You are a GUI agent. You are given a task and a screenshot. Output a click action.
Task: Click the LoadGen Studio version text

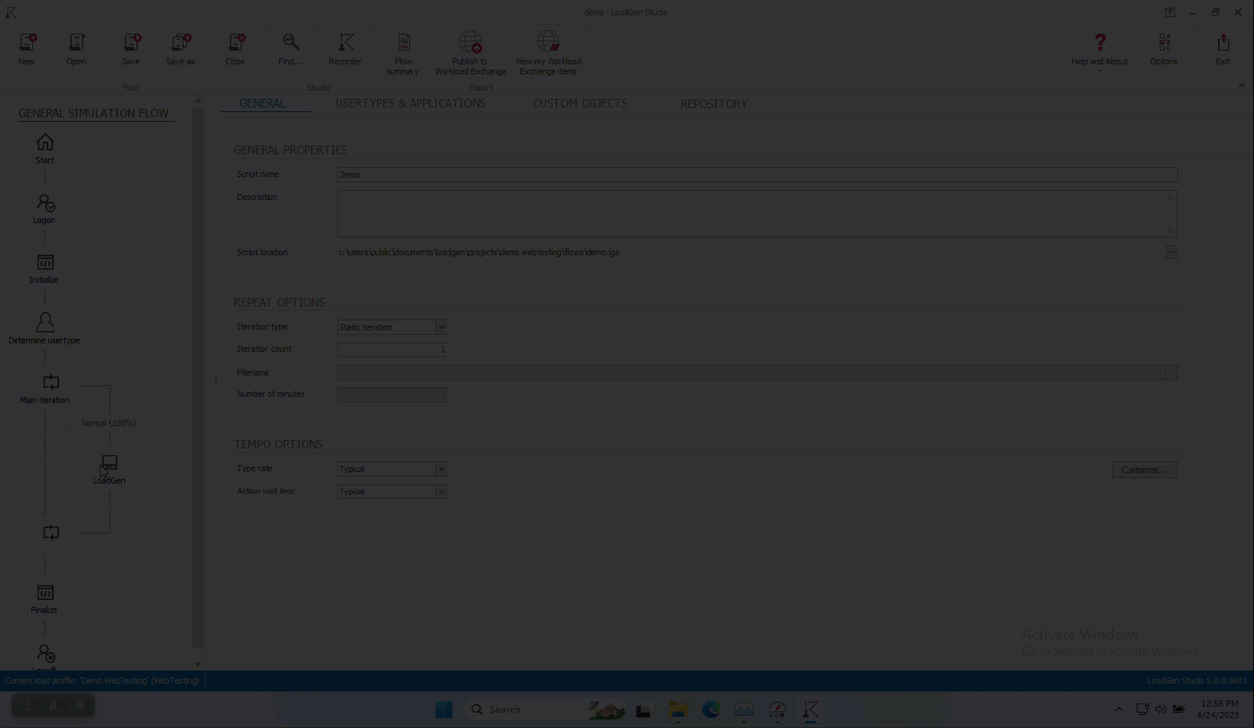click(x=1197, y=680)
